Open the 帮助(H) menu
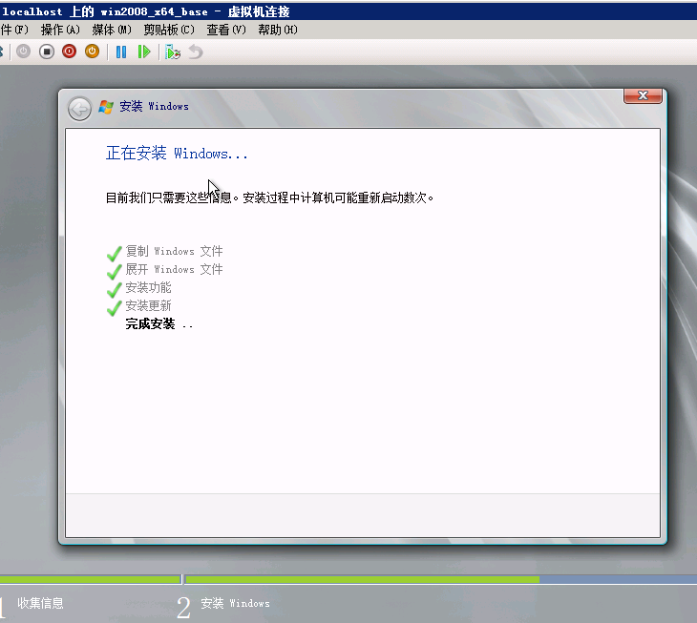 (278, 30)
